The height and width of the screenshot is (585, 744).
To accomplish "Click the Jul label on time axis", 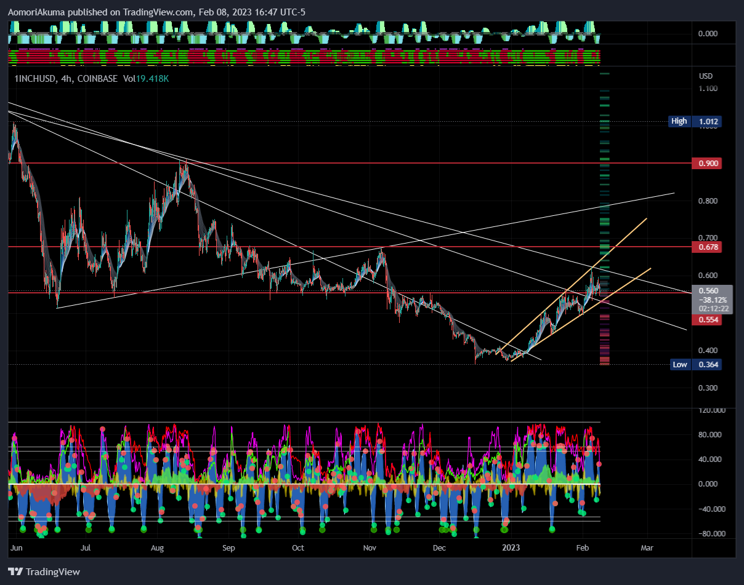I will [x=86, y=547].
